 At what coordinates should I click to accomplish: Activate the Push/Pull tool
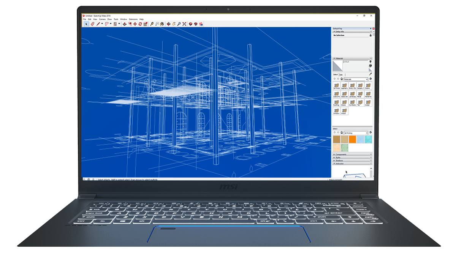(125, 24)
